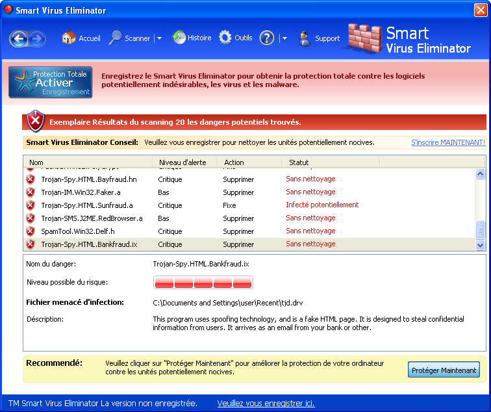The height and width of the screenshot is (412, 491).
Task: Click the infected file path tjd.drv
Action: [228, 303]
